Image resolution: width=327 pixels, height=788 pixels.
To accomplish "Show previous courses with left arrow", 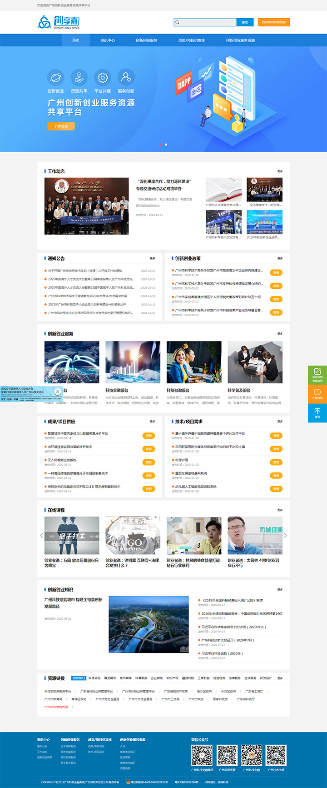I will coord(42,535).
